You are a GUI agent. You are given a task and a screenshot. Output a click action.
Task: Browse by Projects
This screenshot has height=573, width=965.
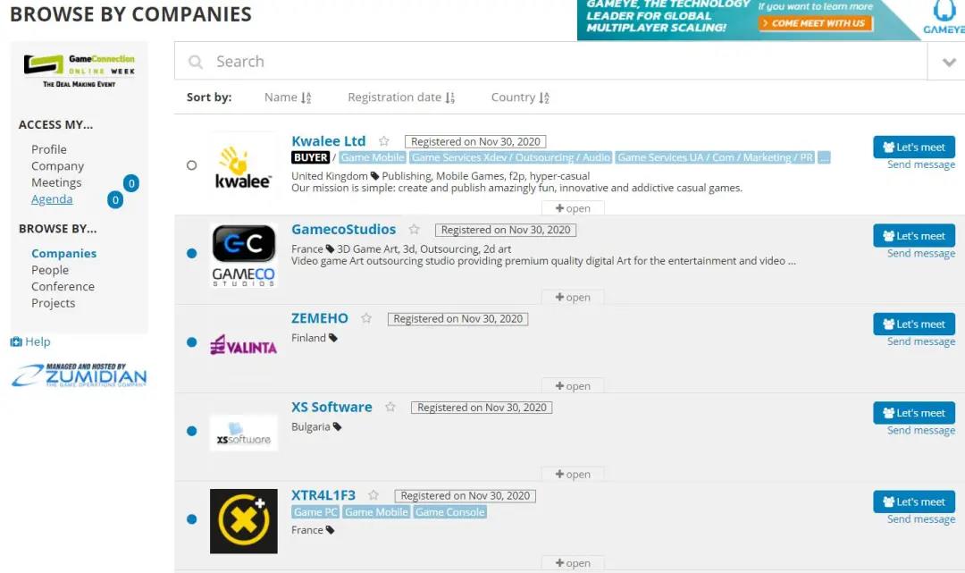coord(54,303)
